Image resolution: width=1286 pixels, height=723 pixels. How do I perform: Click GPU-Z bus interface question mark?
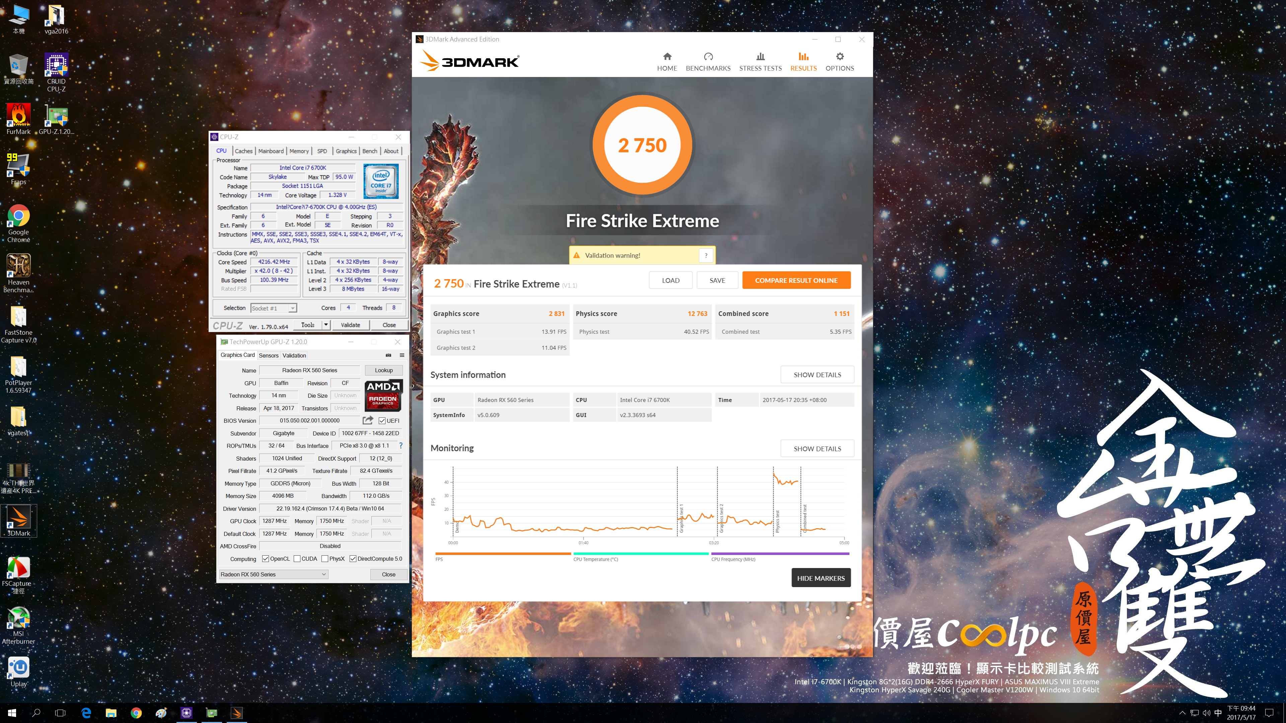tap(401, 446)
